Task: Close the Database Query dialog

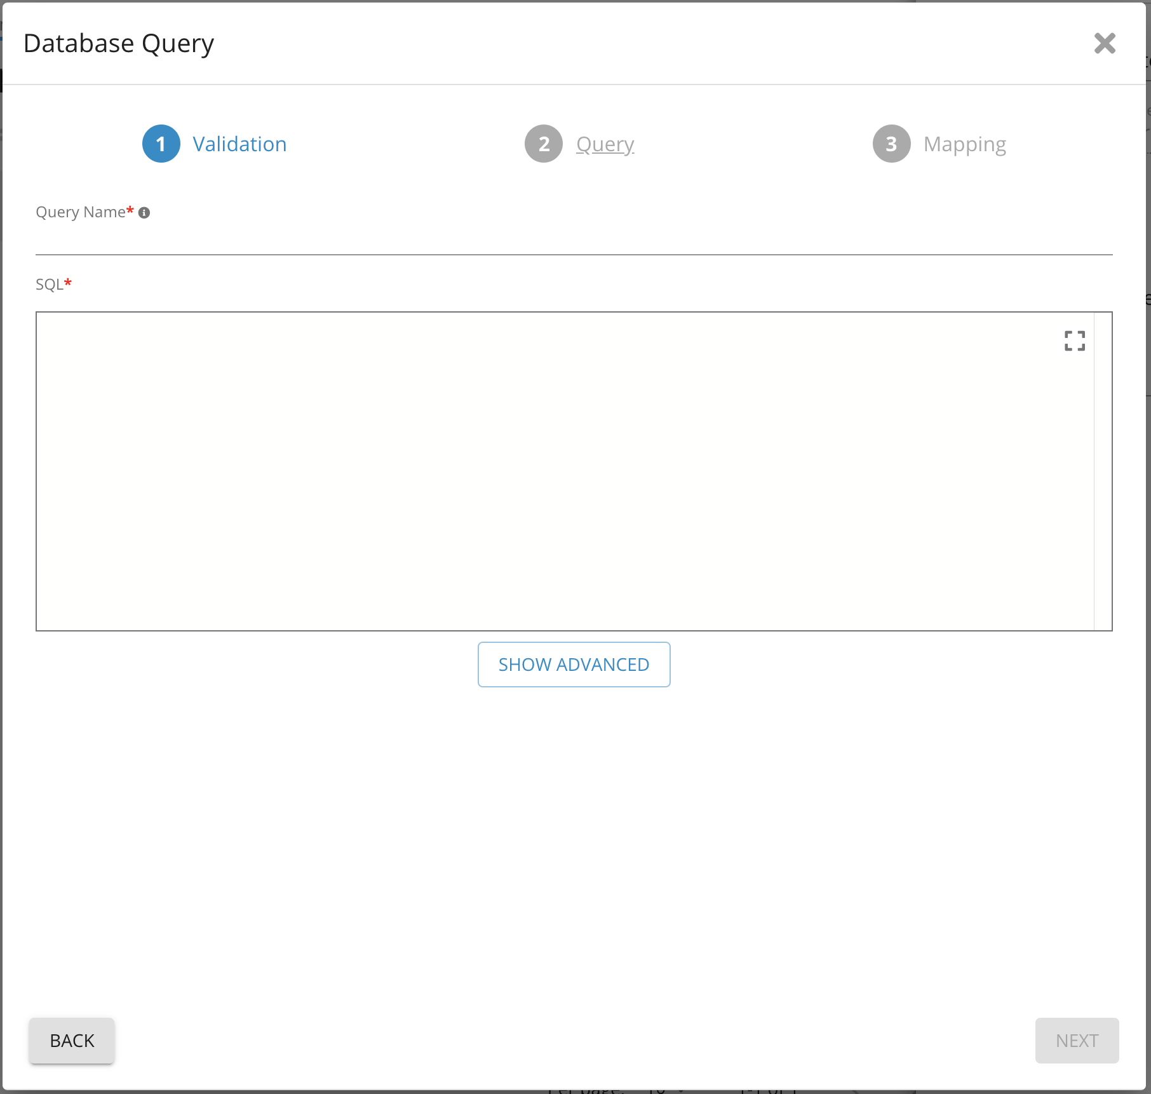Action: tap(1105, 43)
